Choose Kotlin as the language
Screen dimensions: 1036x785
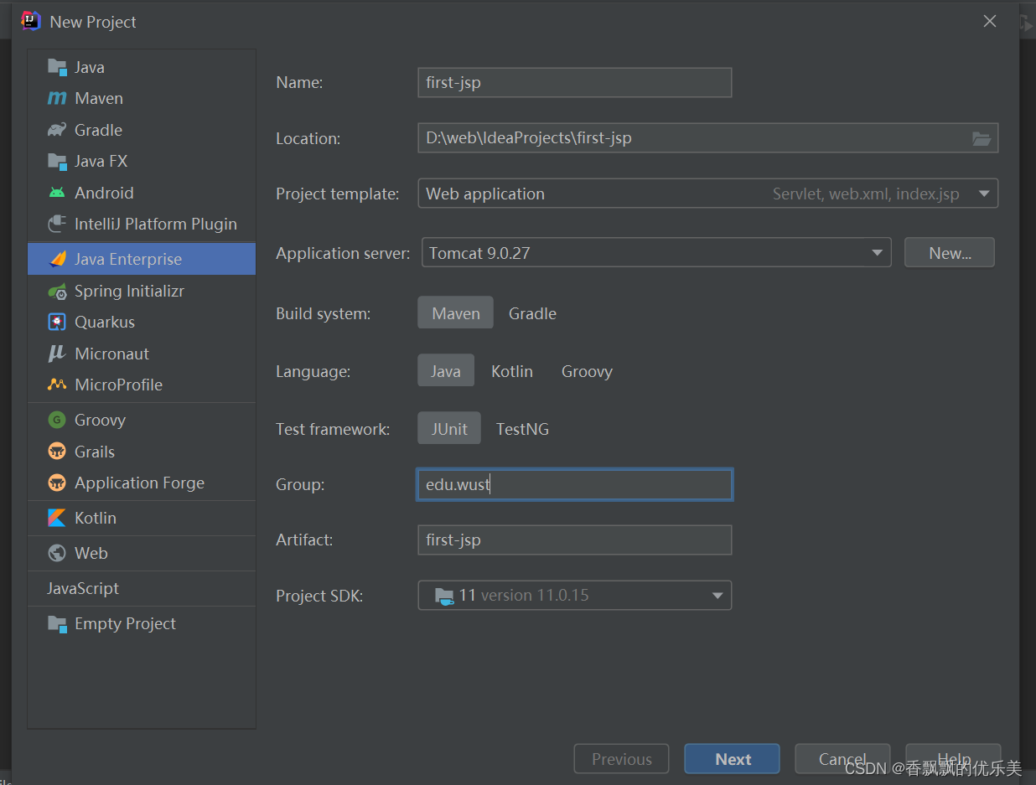(512, 371)
